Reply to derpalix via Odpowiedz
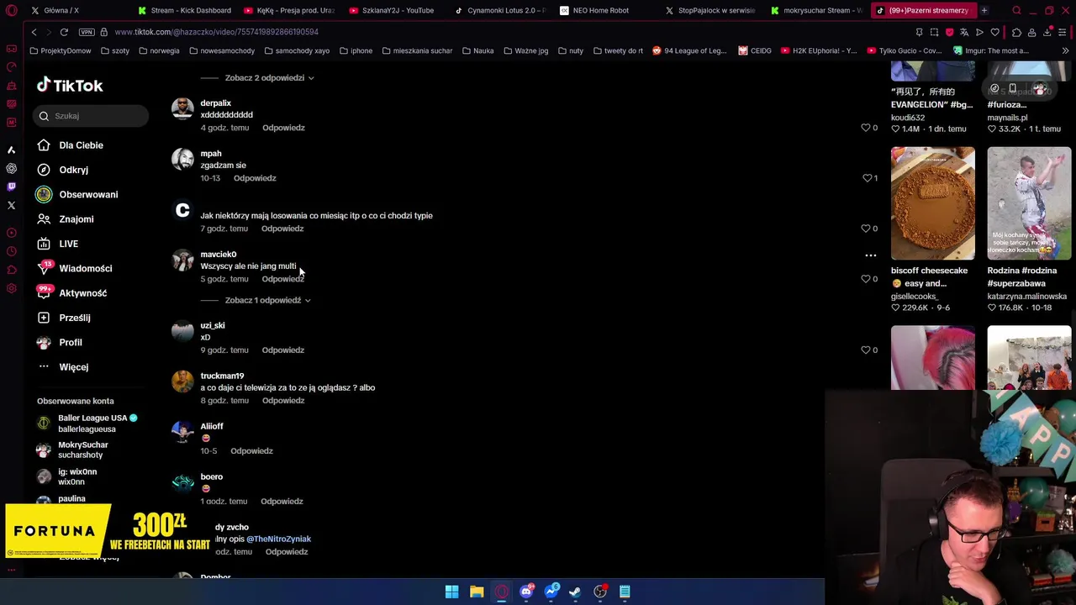The image size is (1076, 605). [283, 128]
